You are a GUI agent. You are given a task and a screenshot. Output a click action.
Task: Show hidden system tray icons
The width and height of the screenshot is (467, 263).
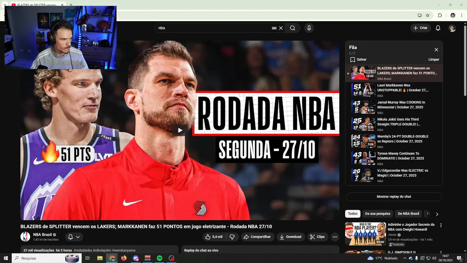pos(405,258)
